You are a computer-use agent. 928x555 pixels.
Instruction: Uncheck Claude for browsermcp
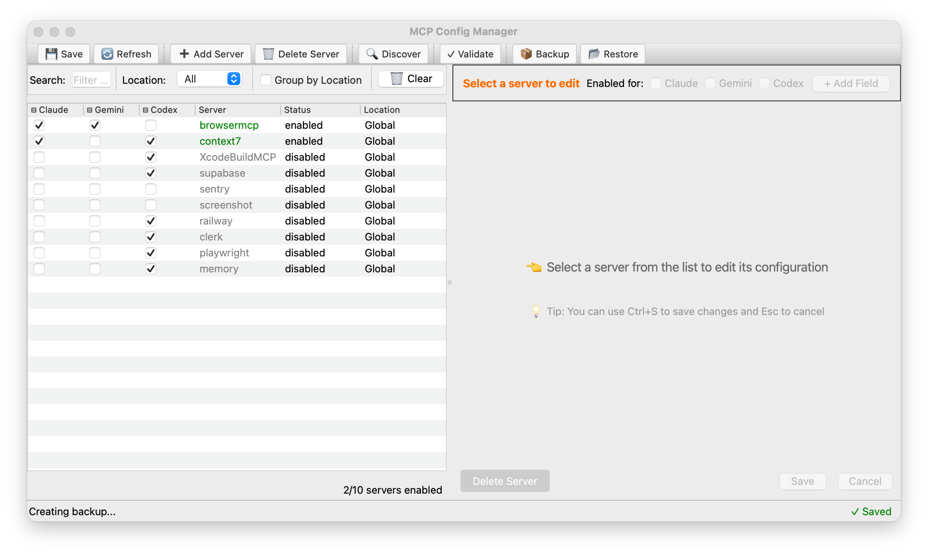click(x=39, y=125)
